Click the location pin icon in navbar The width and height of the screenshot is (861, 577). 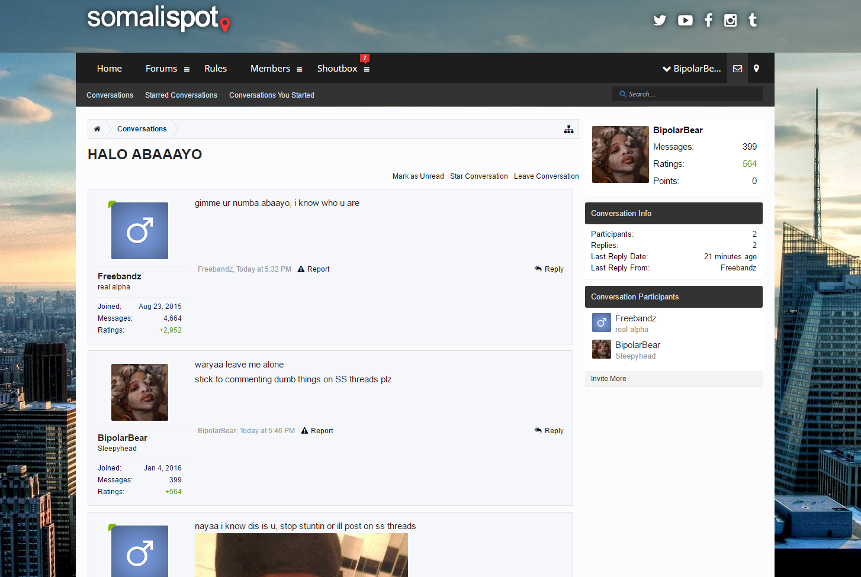tap(756, 69)
